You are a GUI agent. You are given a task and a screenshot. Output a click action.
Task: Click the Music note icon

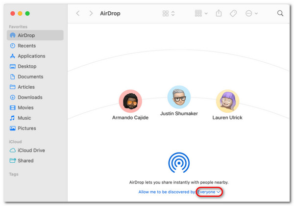12,118
